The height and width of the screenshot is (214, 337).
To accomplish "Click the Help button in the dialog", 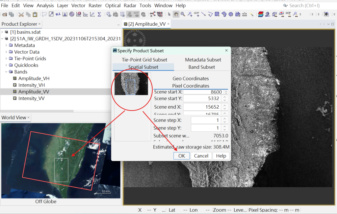I will tap(221, 156).
